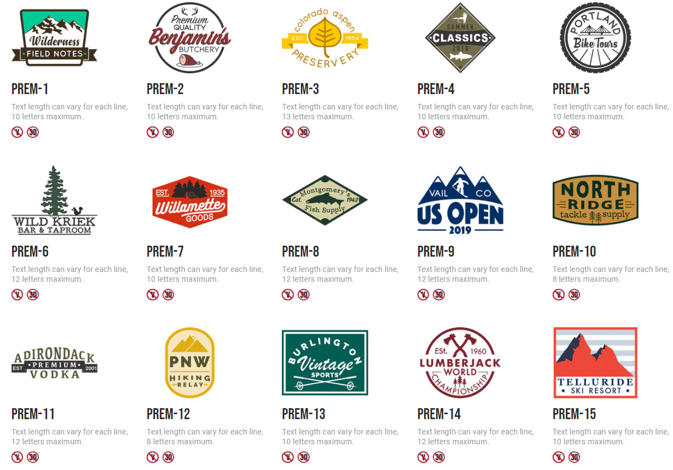Click the PREM-13 heading
This screenshot has height=470, width=673.
coord(304,414)
